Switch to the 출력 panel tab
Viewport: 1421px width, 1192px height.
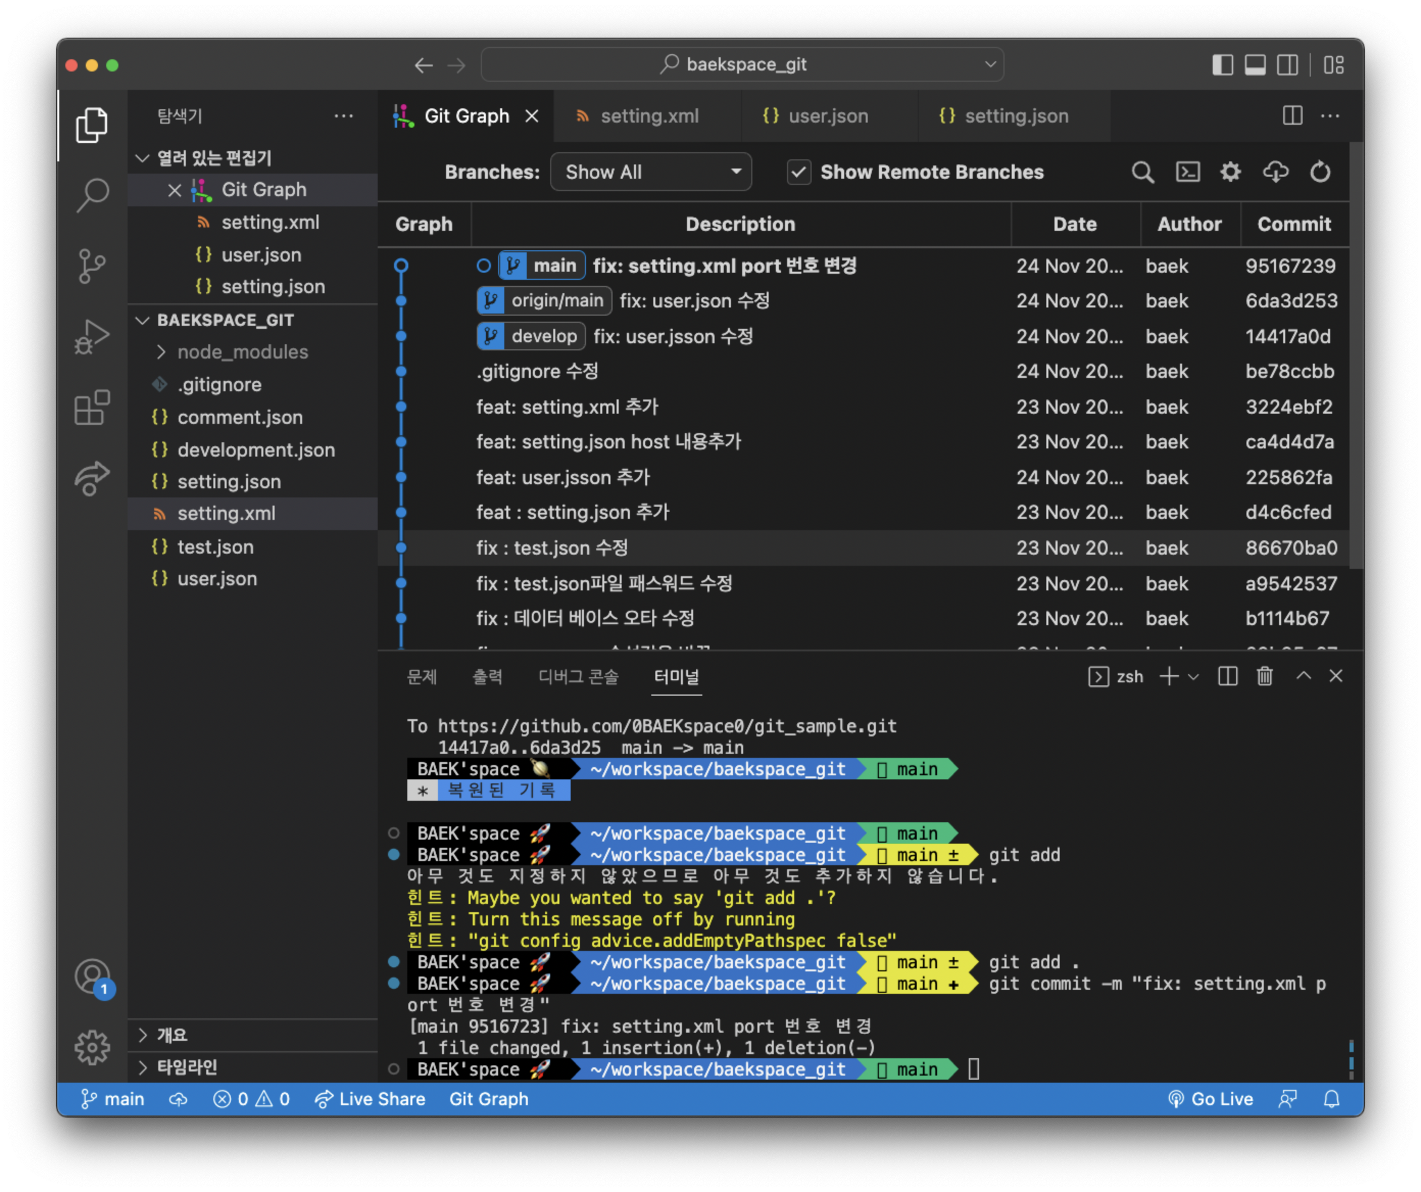pos(486,676)
